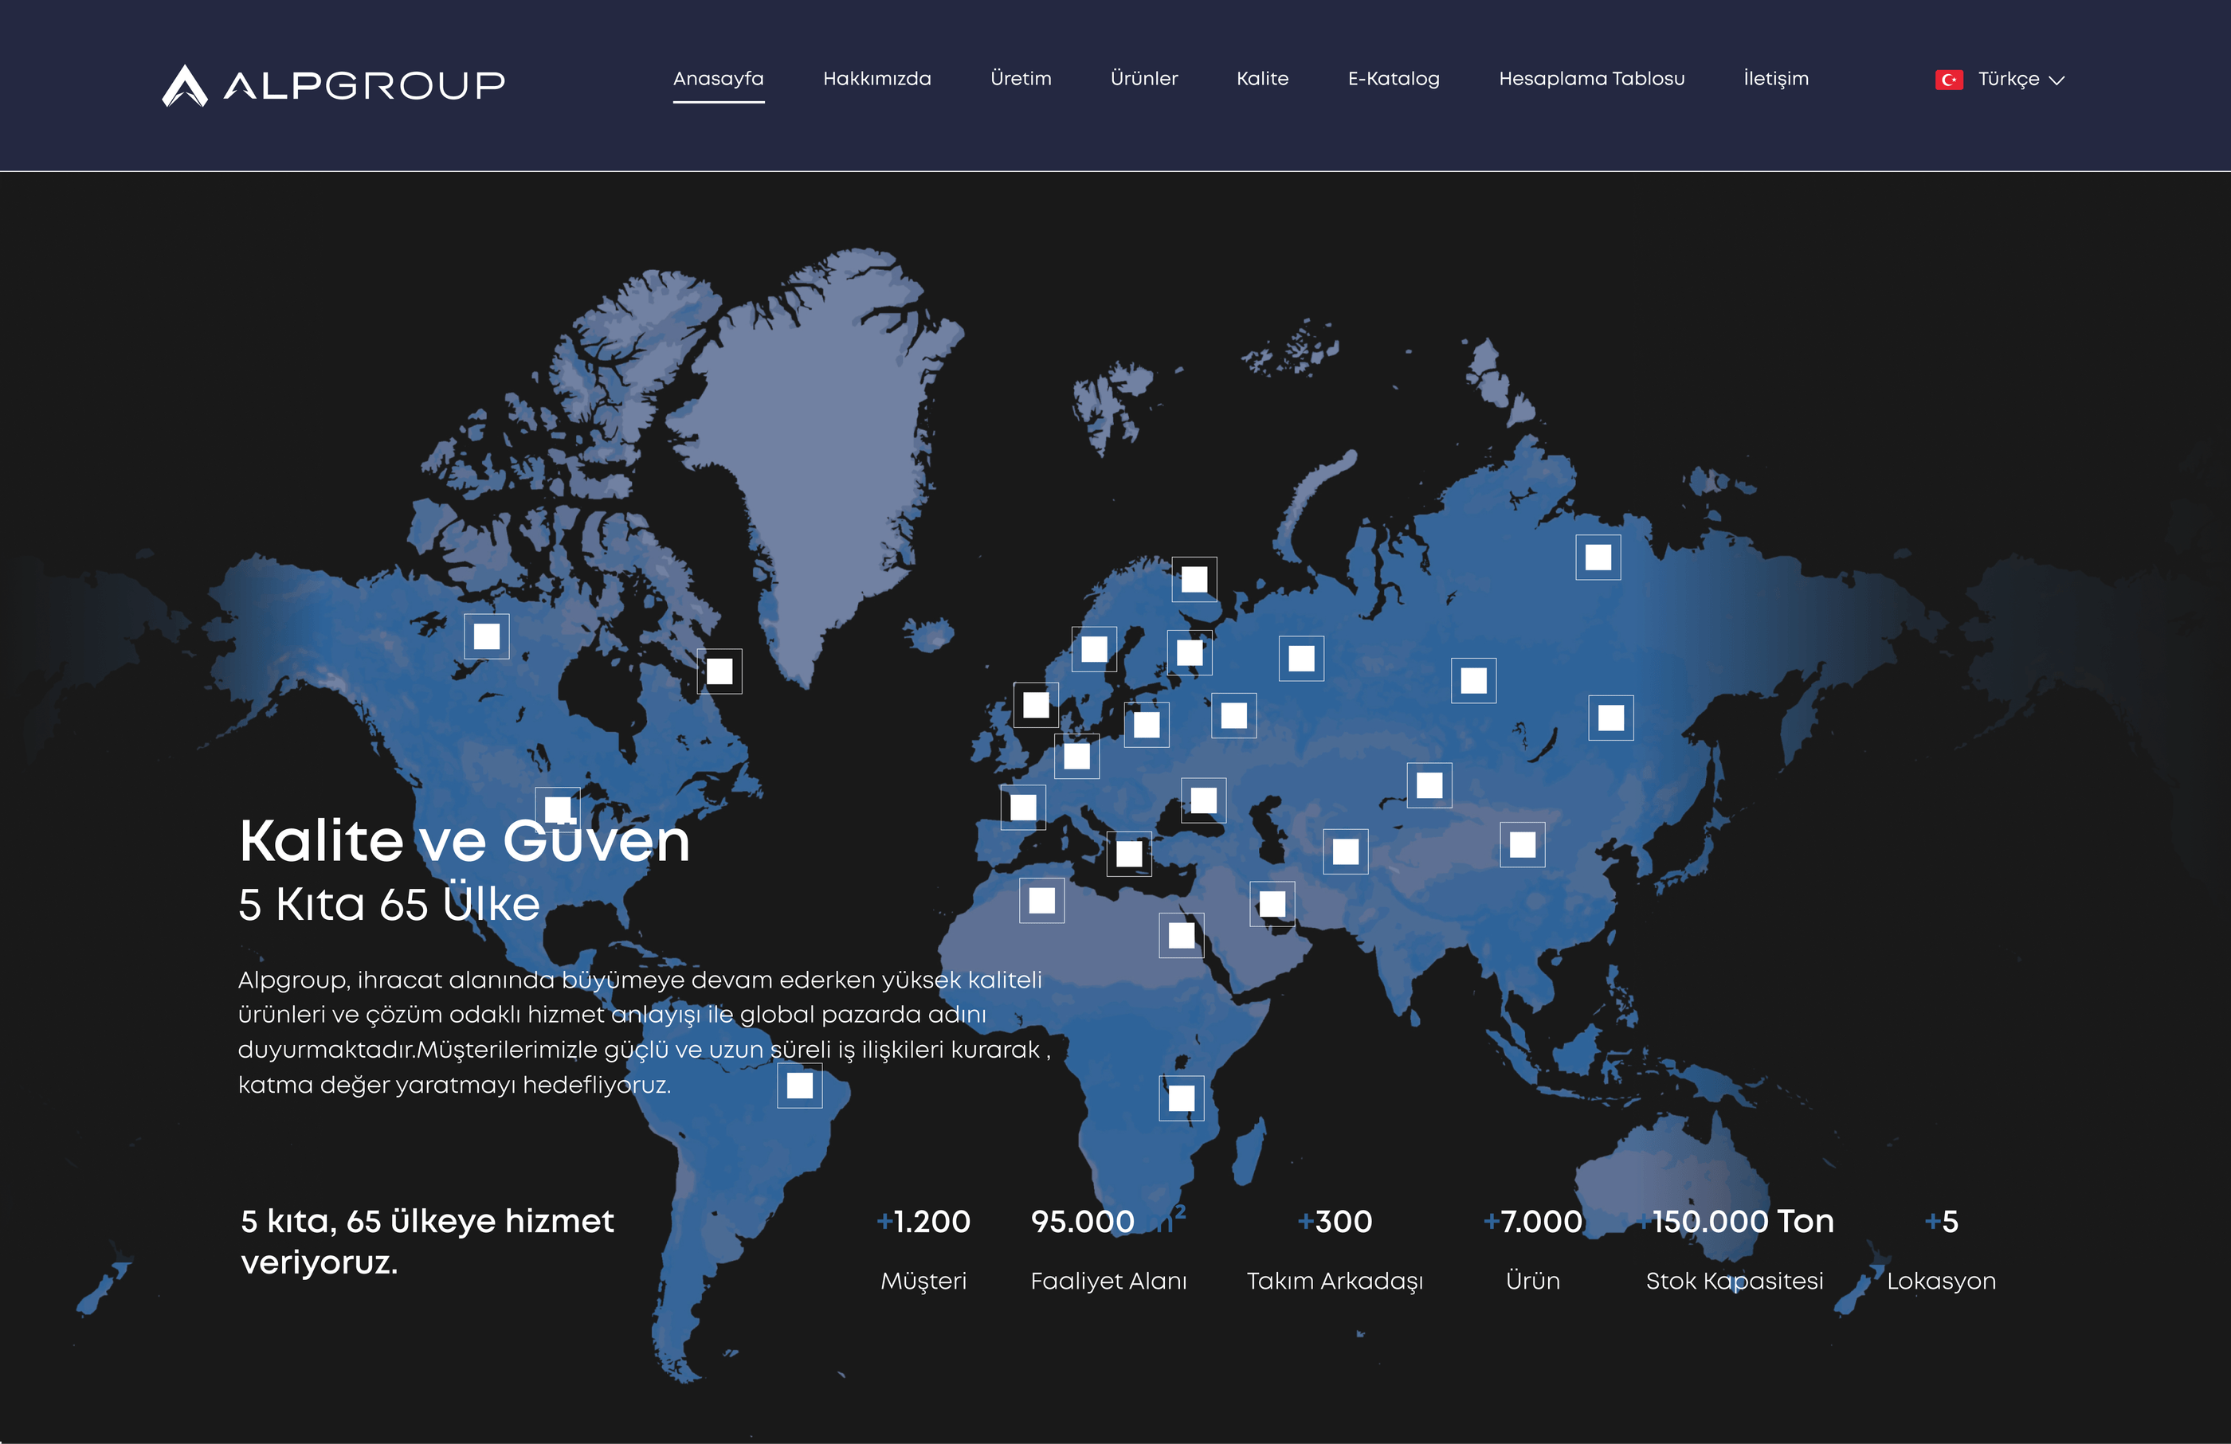Click the marker over the United Kingdom
2231x1444 pixels.
pos(1036,705)
